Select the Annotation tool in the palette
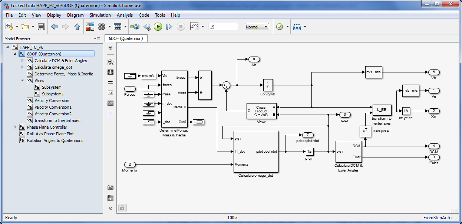The height and width of the screenshot is (224, 462). (x=110, y=93)
